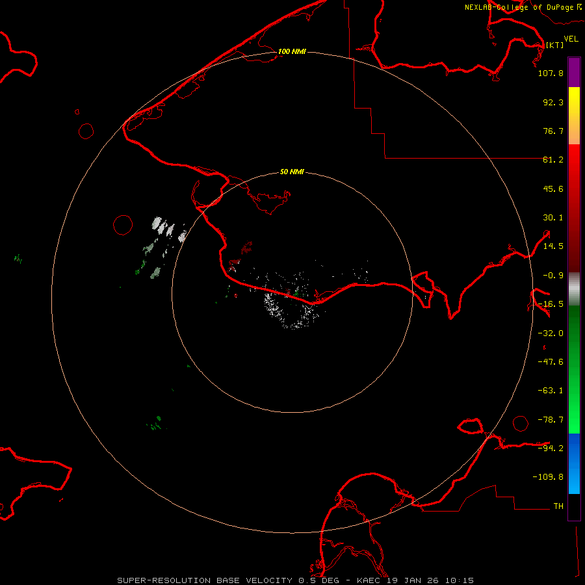This screenshot has width=585, height=585.
Task: Click the purple segment of the velocity color bar
Action: pos(574,72)
